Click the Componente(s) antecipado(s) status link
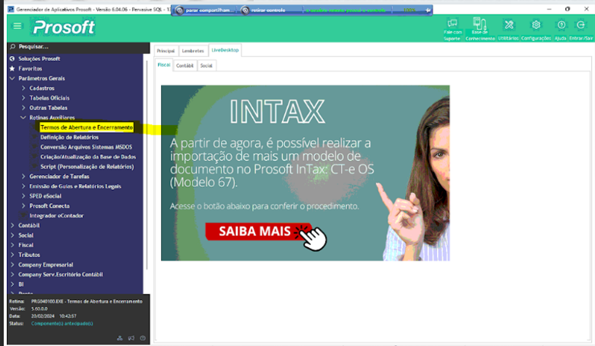The image size is (595, 346). 62,324
